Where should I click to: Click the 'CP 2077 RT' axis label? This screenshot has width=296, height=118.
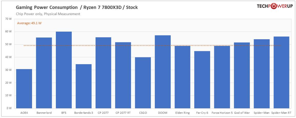click(123, 113)
